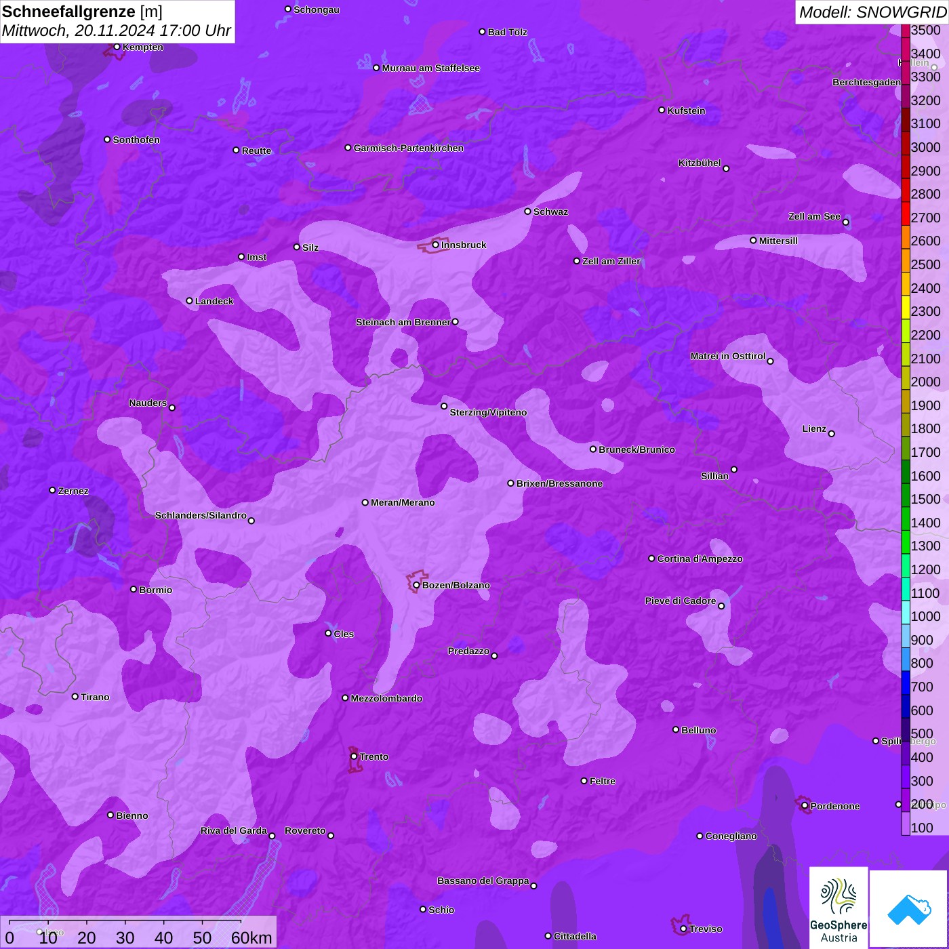Click the Pordenone city marker dot
This screenshot has width=949, height=949.
(805, 806)
